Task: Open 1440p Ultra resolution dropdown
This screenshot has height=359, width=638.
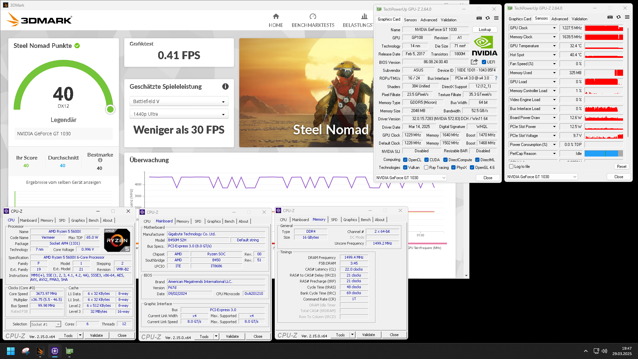Action: click(179, 114)
